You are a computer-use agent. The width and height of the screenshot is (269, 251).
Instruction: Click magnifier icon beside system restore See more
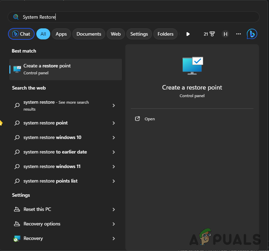pyautogui.click(x=17, y=105)
